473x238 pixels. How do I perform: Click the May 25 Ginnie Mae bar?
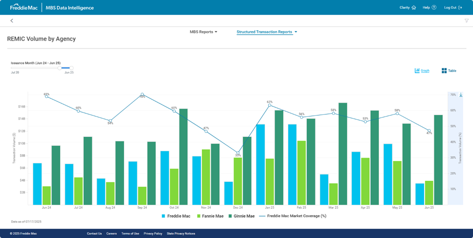pos(407,164)
